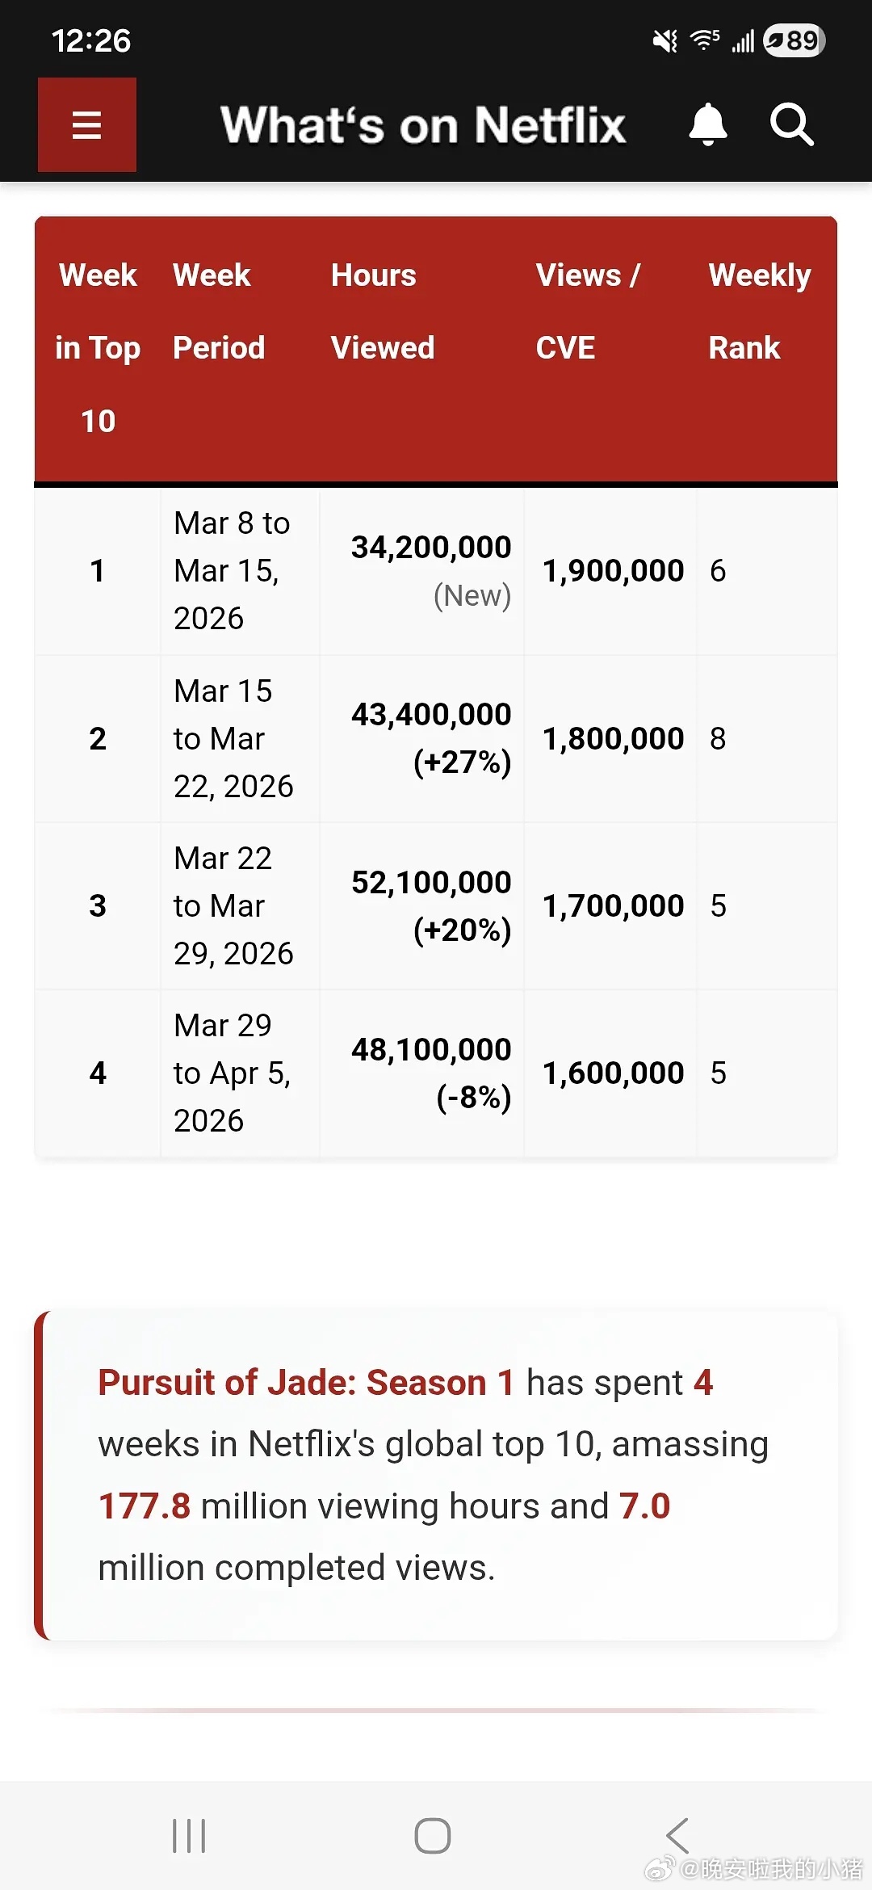This screenshot has width=872, height=1890.
Task: Open the What's on Netflix homepage title
Action: (x=423, y=125)
